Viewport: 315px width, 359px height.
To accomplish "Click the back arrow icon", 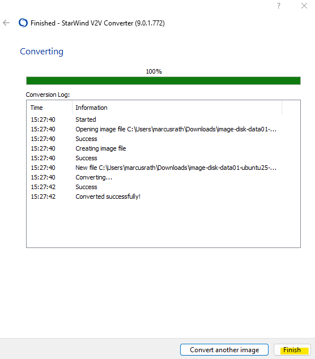I will click(6, 23).
